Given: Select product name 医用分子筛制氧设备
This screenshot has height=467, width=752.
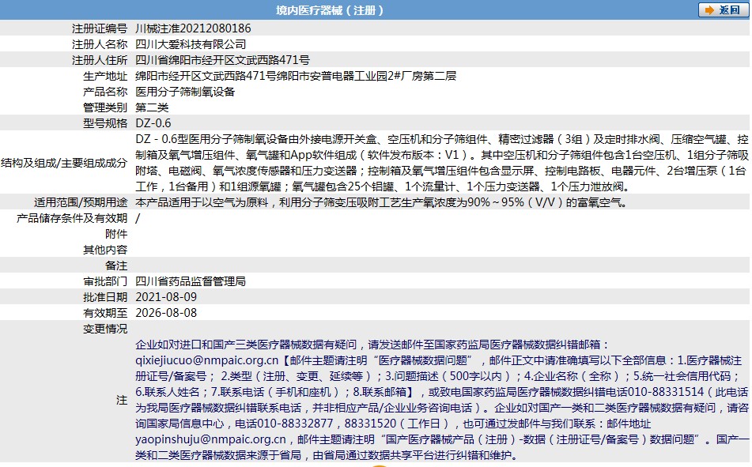Looking at the screenshot, I should click(x=185, y=92).
